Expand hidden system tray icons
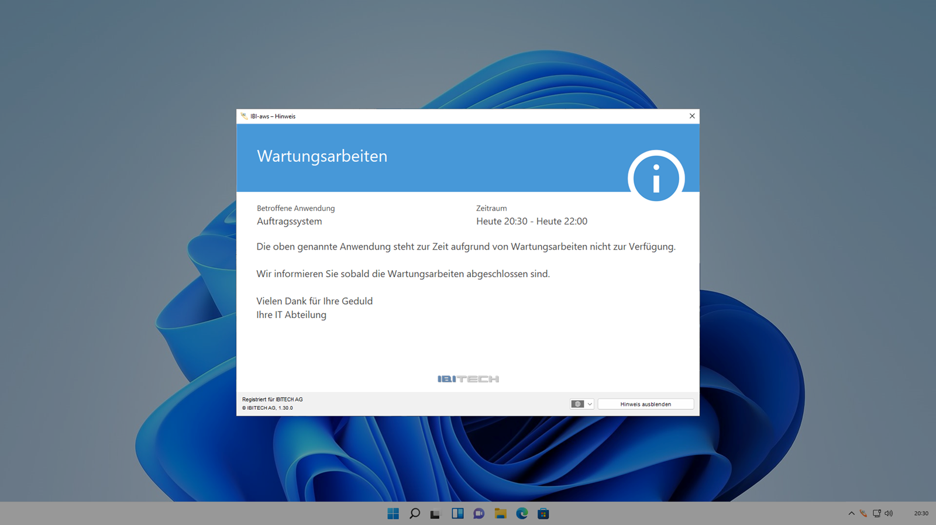The height and width of the screenshot is (525, 936). point(851,513)
